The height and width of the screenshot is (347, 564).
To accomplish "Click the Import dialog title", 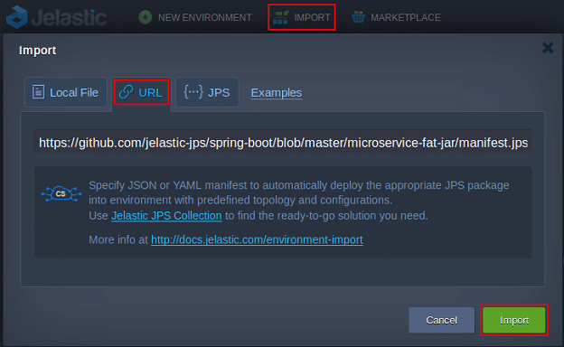I will (37, 51).
